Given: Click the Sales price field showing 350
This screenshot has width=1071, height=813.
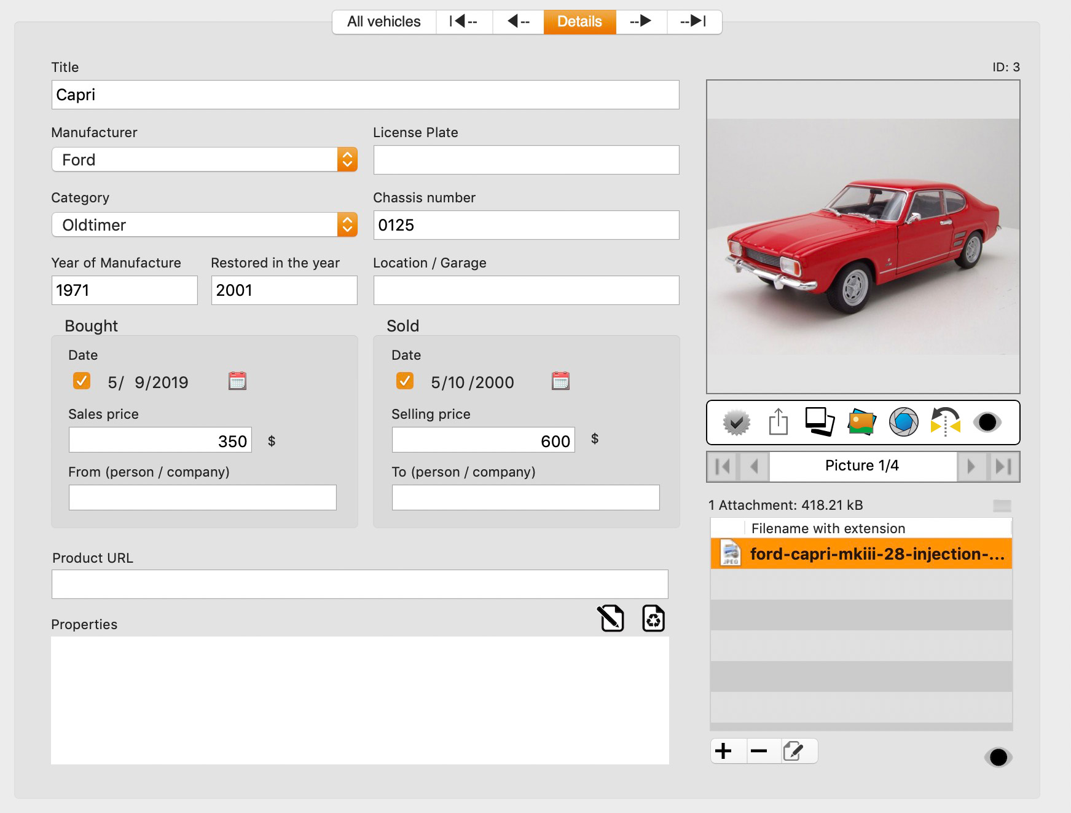Looking at the screenshot, I should click(160, 440).
